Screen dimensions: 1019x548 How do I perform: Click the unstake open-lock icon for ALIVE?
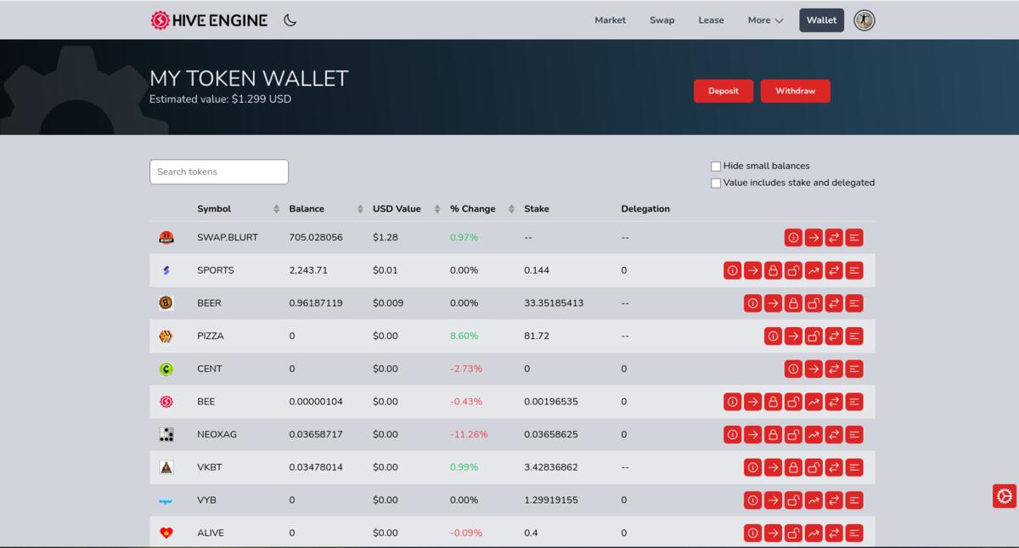pyautogui.click(x=793, y=534)
